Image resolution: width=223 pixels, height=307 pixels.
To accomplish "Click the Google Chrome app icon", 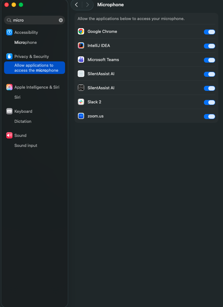I will [81, 32].
